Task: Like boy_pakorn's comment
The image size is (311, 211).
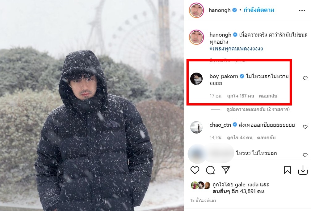Action: [x=305, y=78]
